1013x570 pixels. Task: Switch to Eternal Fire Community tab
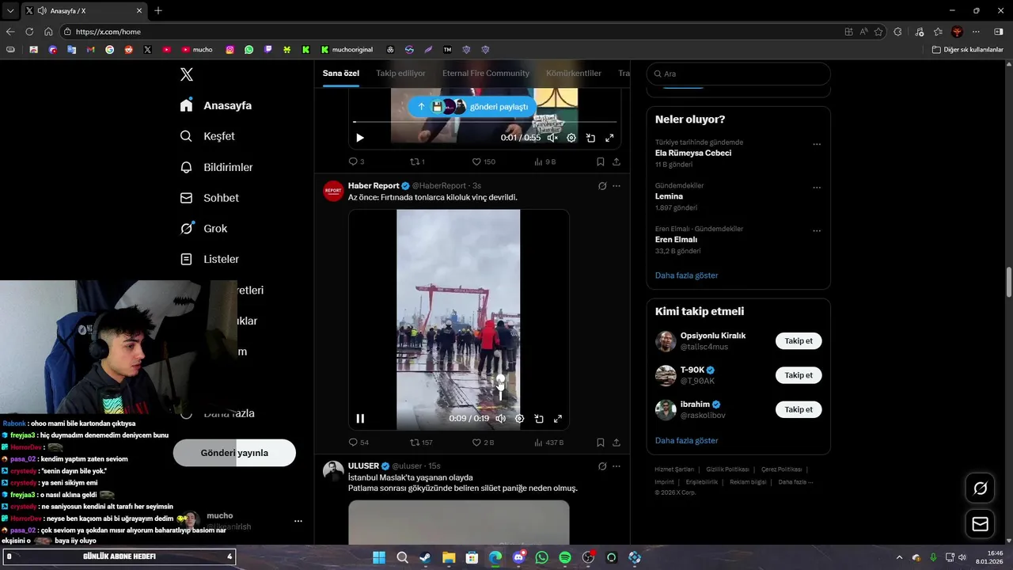[486, 73]
